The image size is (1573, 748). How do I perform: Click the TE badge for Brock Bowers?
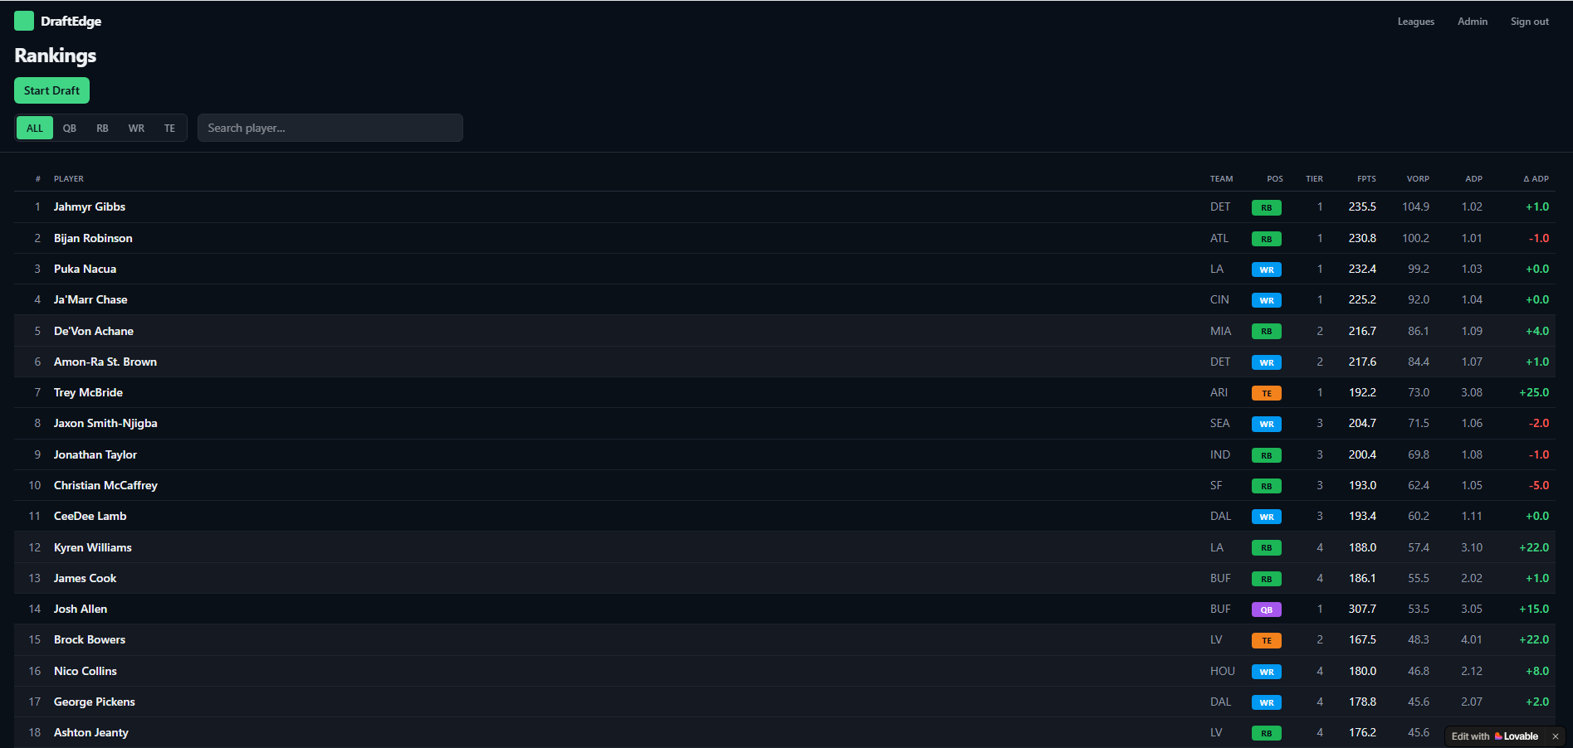[1267, 640]
